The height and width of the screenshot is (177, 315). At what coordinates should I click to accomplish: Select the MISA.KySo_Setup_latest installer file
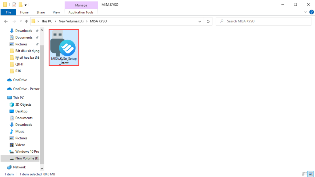click(x=64, y=48)
